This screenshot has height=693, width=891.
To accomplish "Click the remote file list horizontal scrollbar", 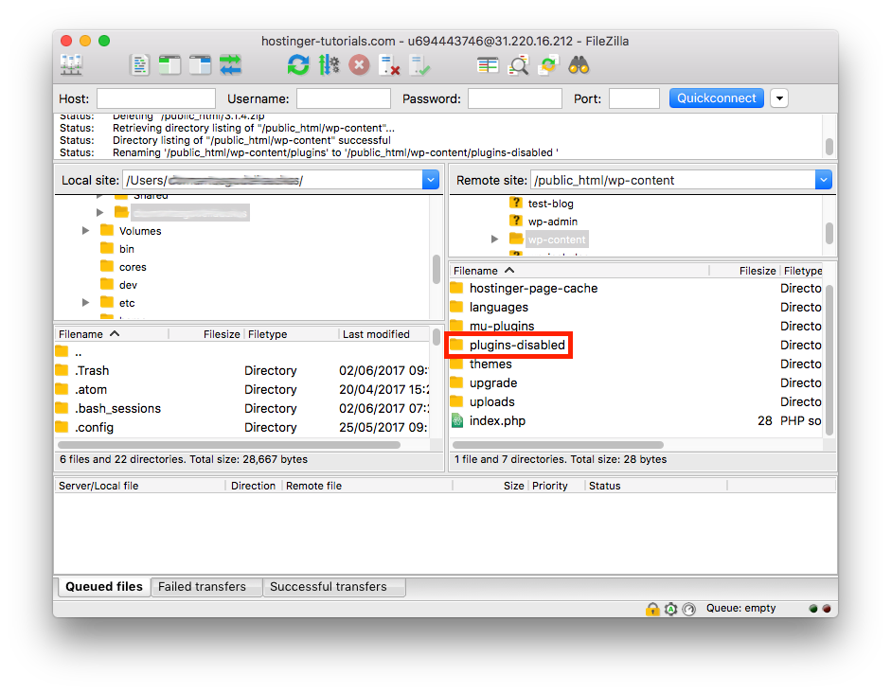I will click(x=559, y=445).
